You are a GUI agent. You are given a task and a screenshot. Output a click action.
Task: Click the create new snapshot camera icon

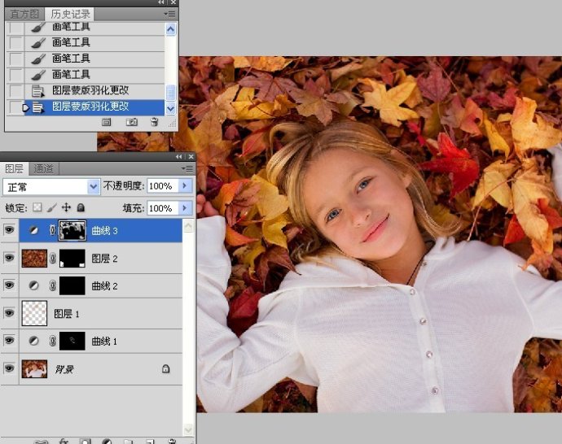pyautogui.click(x=131, y=122)
